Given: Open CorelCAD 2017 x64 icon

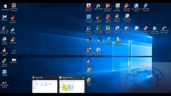Looking at the screenshot, I should 126,7.
